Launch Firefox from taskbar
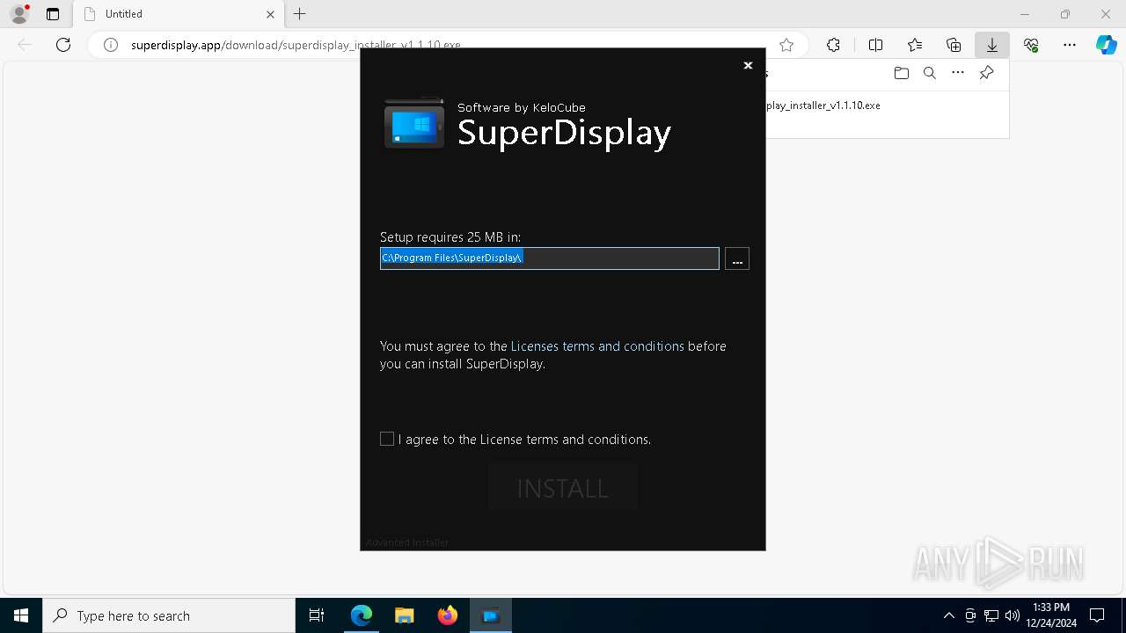Viewport: 1126px width, 633px height. pyautogui.click(x=447, y=615)
